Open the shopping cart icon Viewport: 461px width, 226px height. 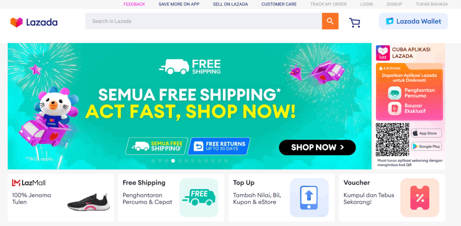tap(355, 23)
